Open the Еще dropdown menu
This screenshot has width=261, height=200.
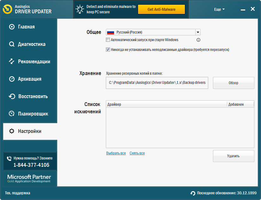(219, 9)
